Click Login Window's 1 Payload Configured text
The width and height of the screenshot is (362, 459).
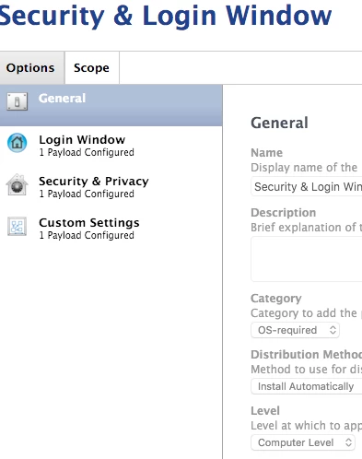(87, 152)
